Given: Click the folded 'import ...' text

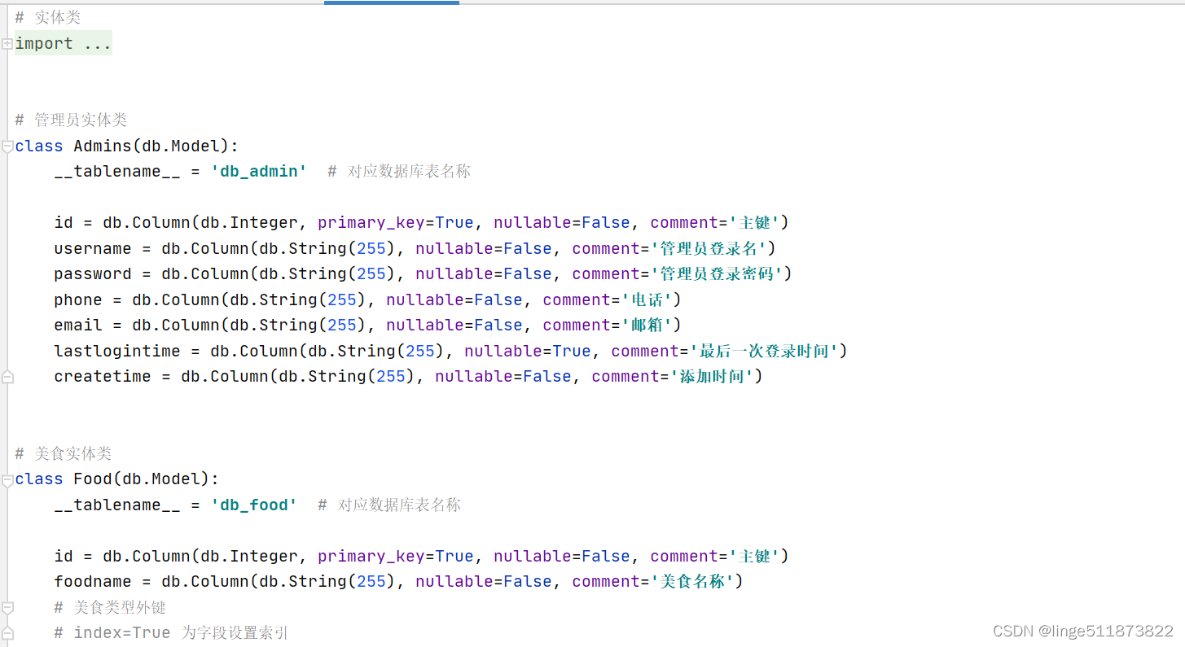Looking at the screenshot, I should point(64,44).
